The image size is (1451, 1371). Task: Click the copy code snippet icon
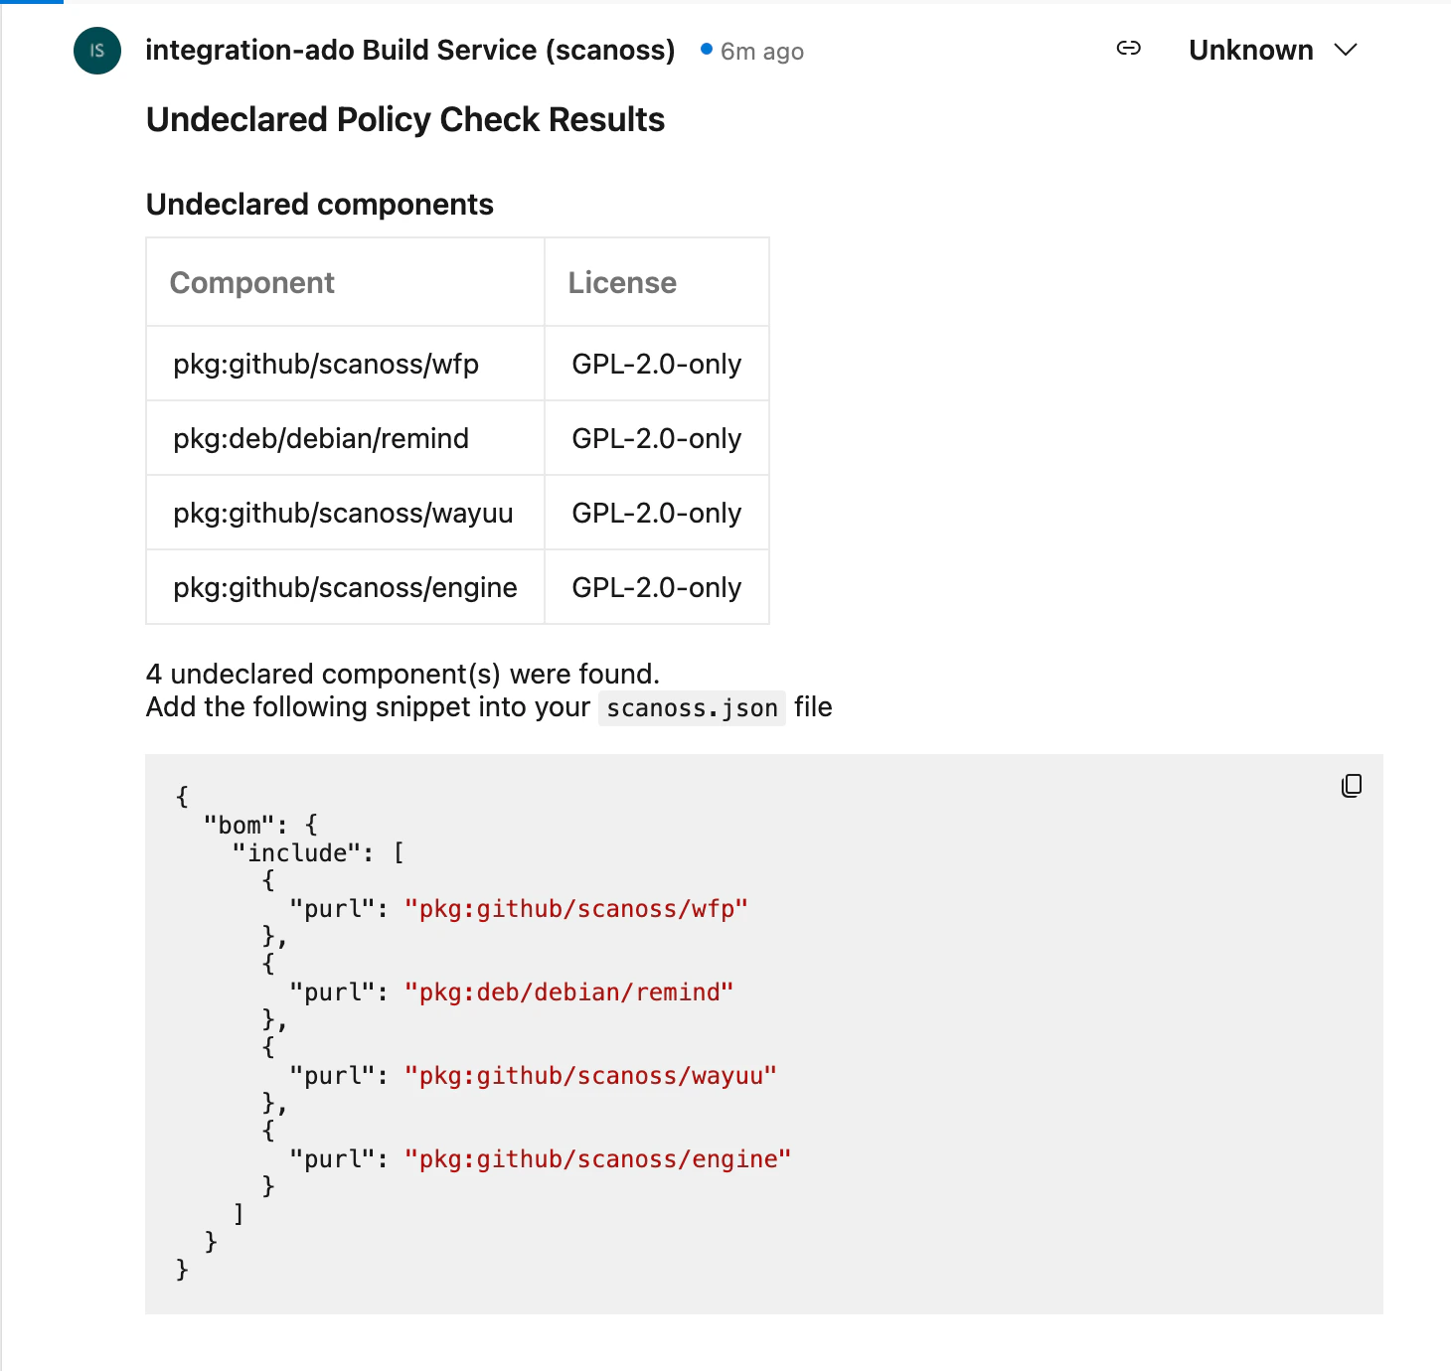[x=1350, y=785]
